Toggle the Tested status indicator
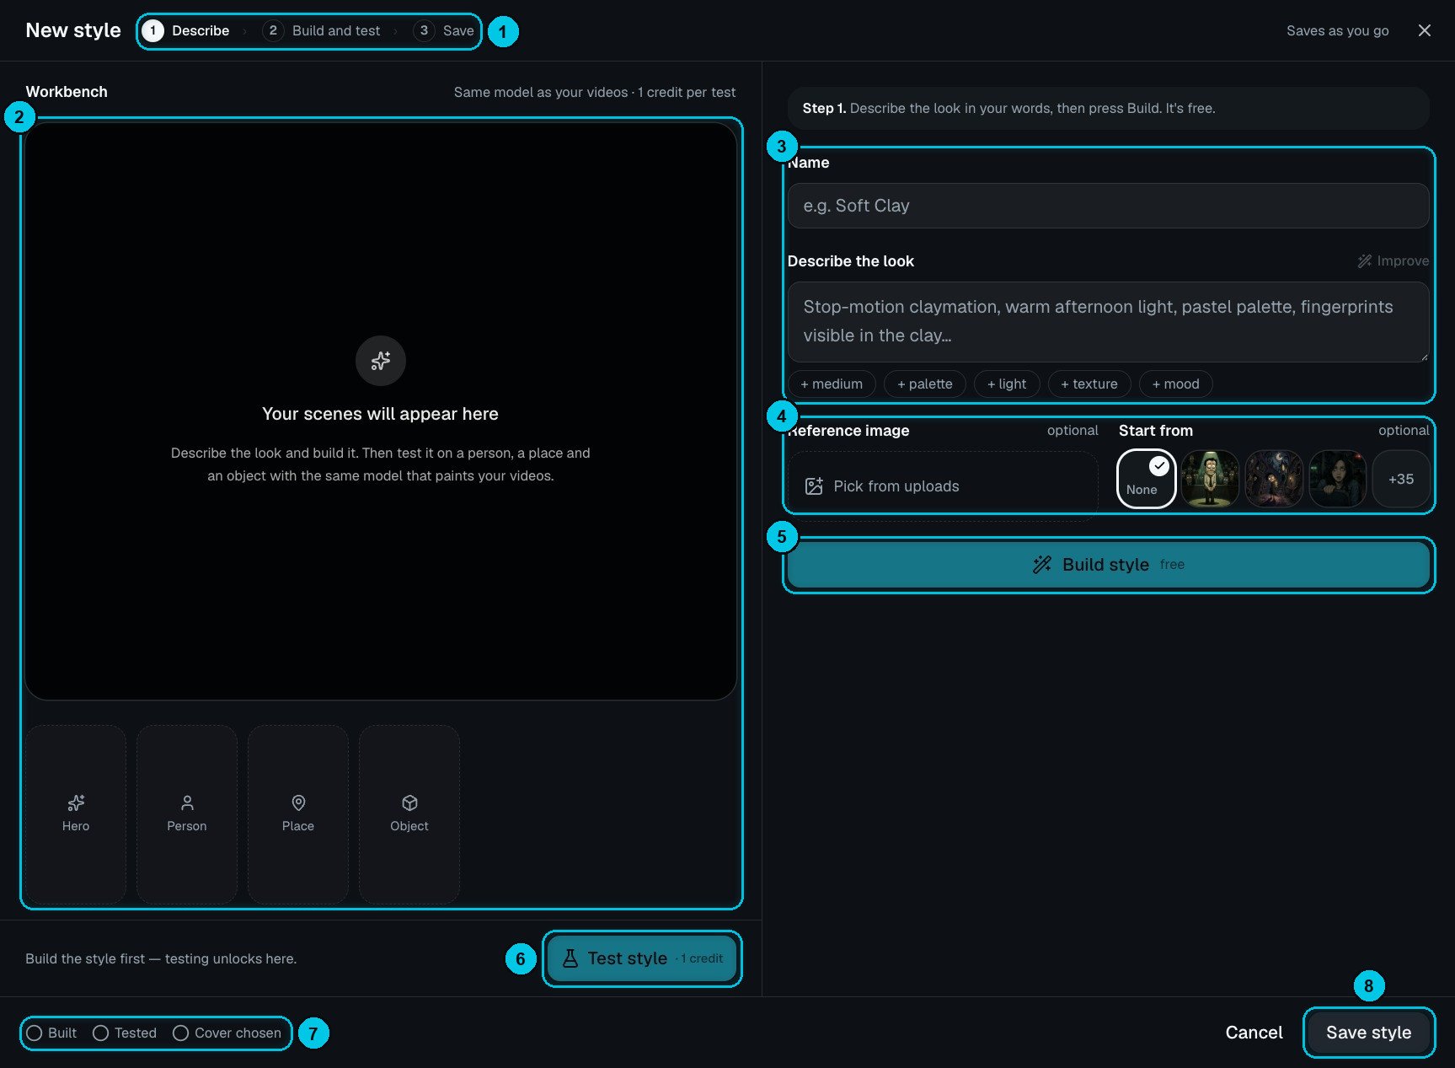The width and height of the screenshot is (1455, 1068). coord(125,1033)
